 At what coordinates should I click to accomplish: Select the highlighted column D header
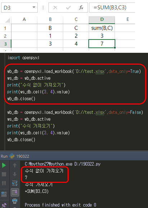pos(102,19)
